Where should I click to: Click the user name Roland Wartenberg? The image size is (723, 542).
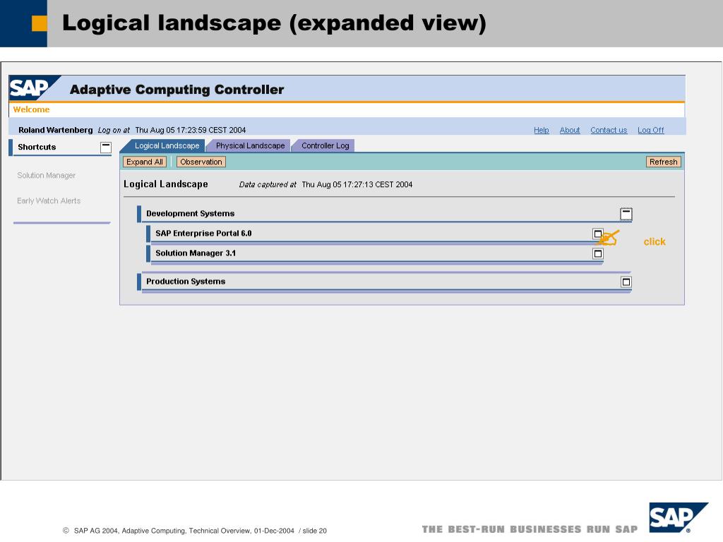[x=55, y=130]
